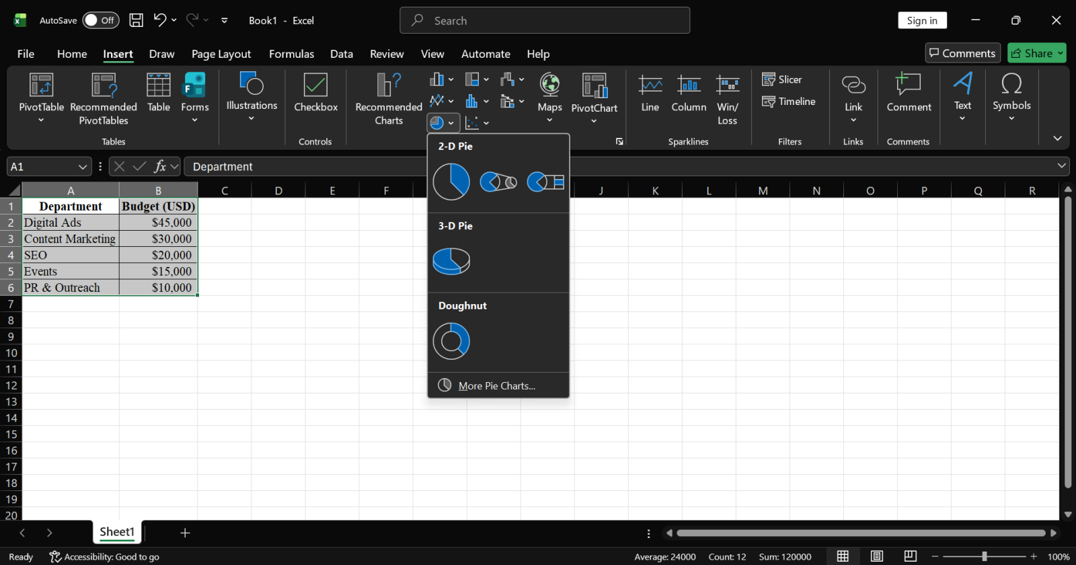This screenshot has width=1076, height=565.
Task: Switch to the Page Layout tab
Action: [221, 54]
